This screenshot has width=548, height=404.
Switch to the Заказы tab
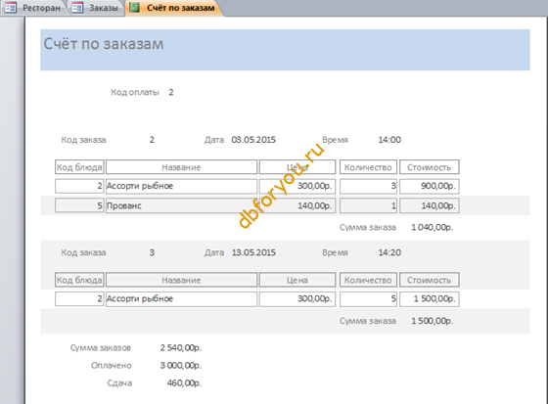[x=97, y=8]
